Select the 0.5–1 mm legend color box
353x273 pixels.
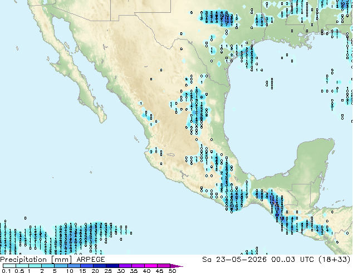click(22, 266)
